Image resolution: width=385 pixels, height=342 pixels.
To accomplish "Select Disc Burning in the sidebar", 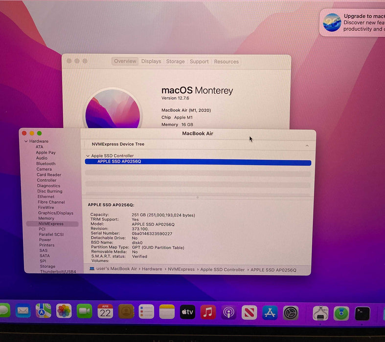I will pyautogui.click(x=50, y=191).
